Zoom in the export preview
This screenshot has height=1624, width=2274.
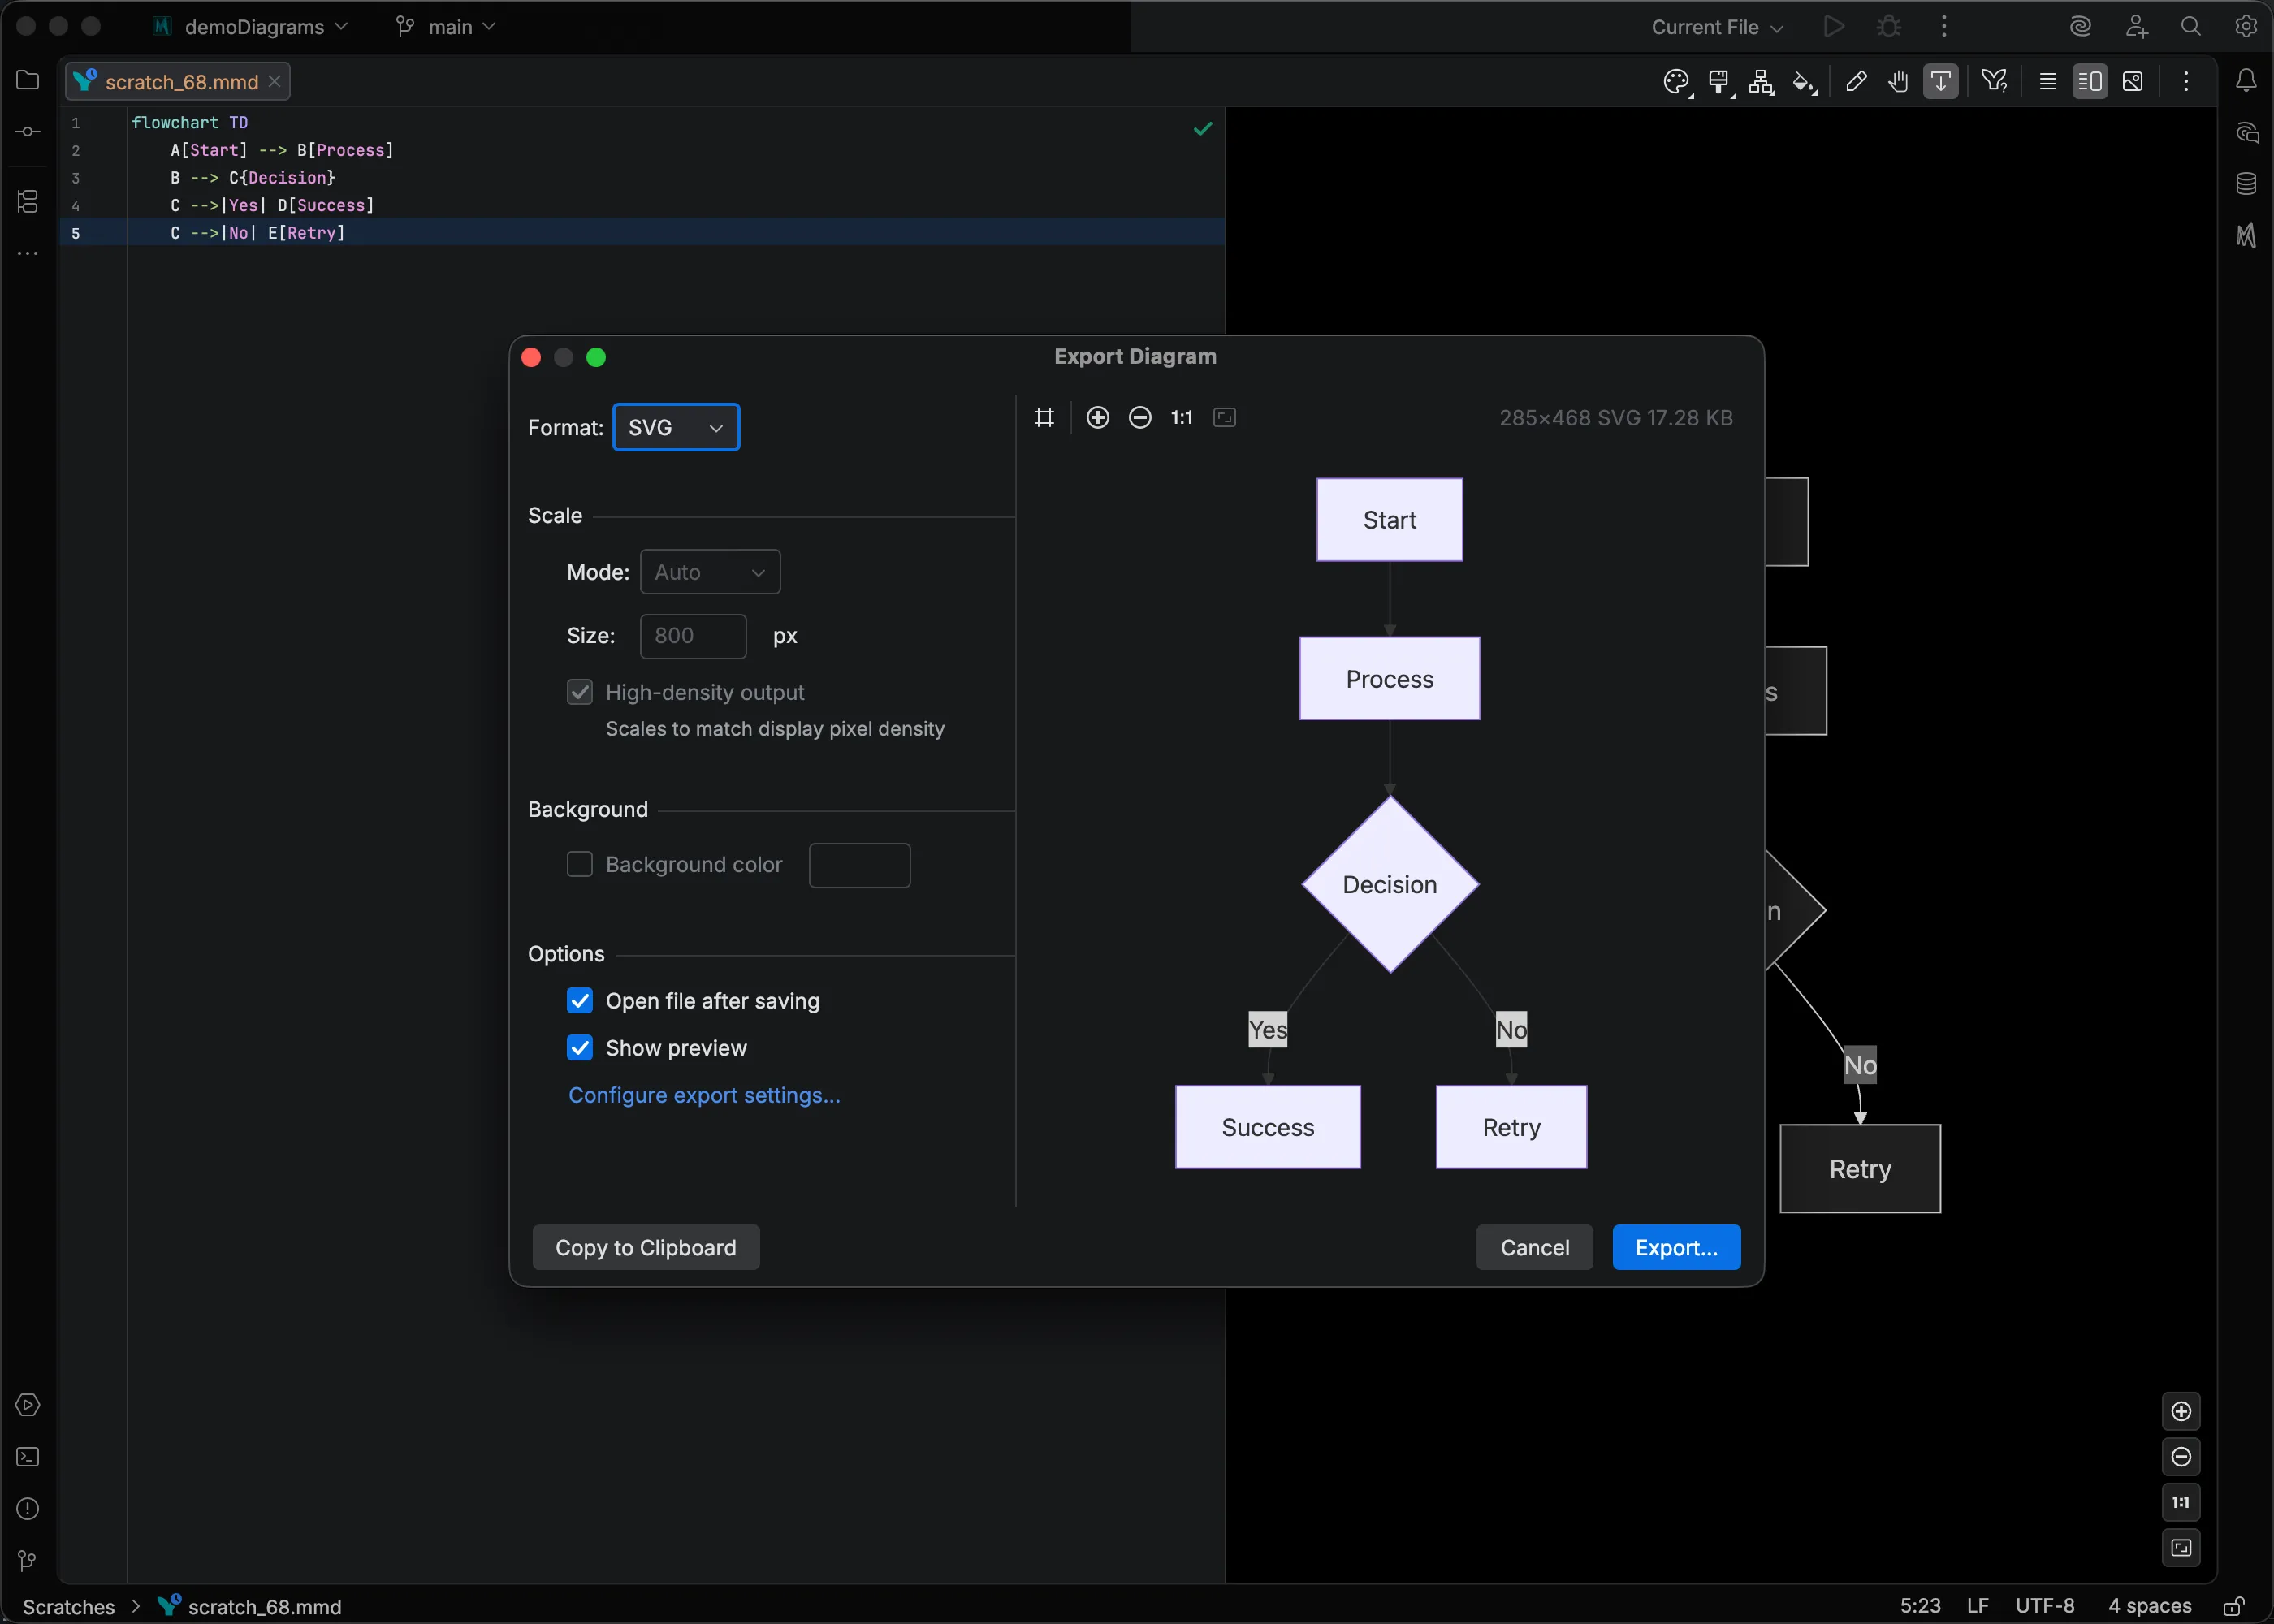point(1098,418)
